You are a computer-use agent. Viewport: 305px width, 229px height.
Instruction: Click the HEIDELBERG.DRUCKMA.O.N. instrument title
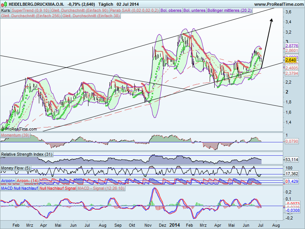tap(36, 4)
